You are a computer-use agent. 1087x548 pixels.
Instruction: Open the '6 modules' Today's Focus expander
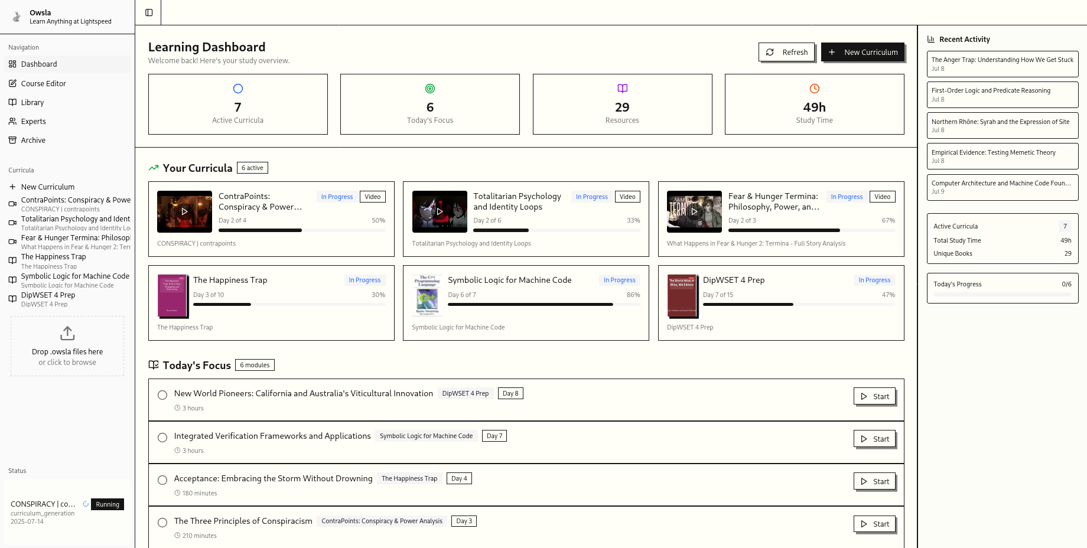[x=255, y=365]
